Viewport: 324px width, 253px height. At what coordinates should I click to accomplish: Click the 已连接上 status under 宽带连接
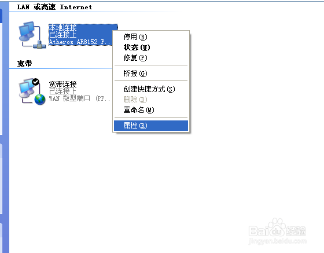pos(63,91)
